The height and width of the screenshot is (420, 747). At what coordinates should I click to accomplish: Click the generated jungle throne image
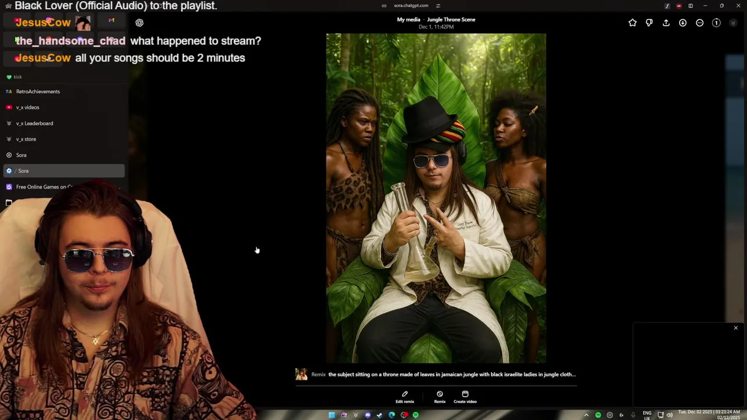click(436, 198)
